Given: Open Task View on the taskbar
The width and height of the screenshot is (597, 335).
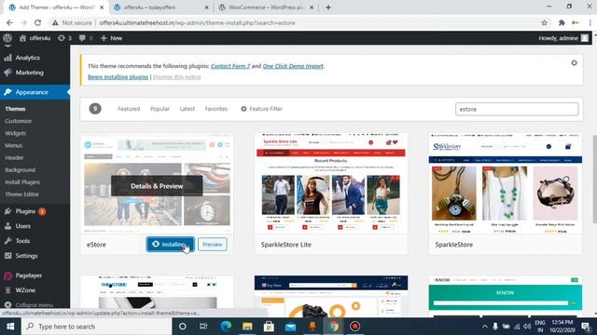Looking at the screenshot, I should point(203,327).
